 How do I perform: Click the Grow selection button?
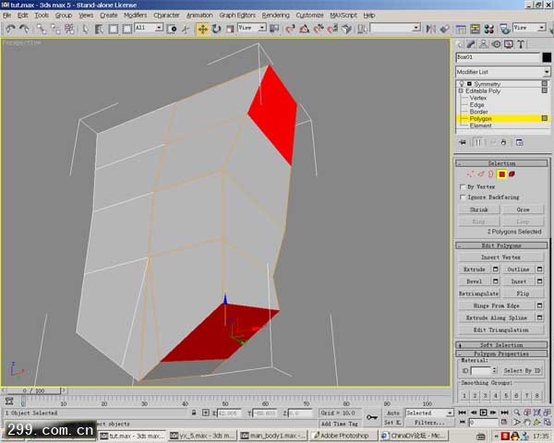pyautogui.click(x=523, y=210)
